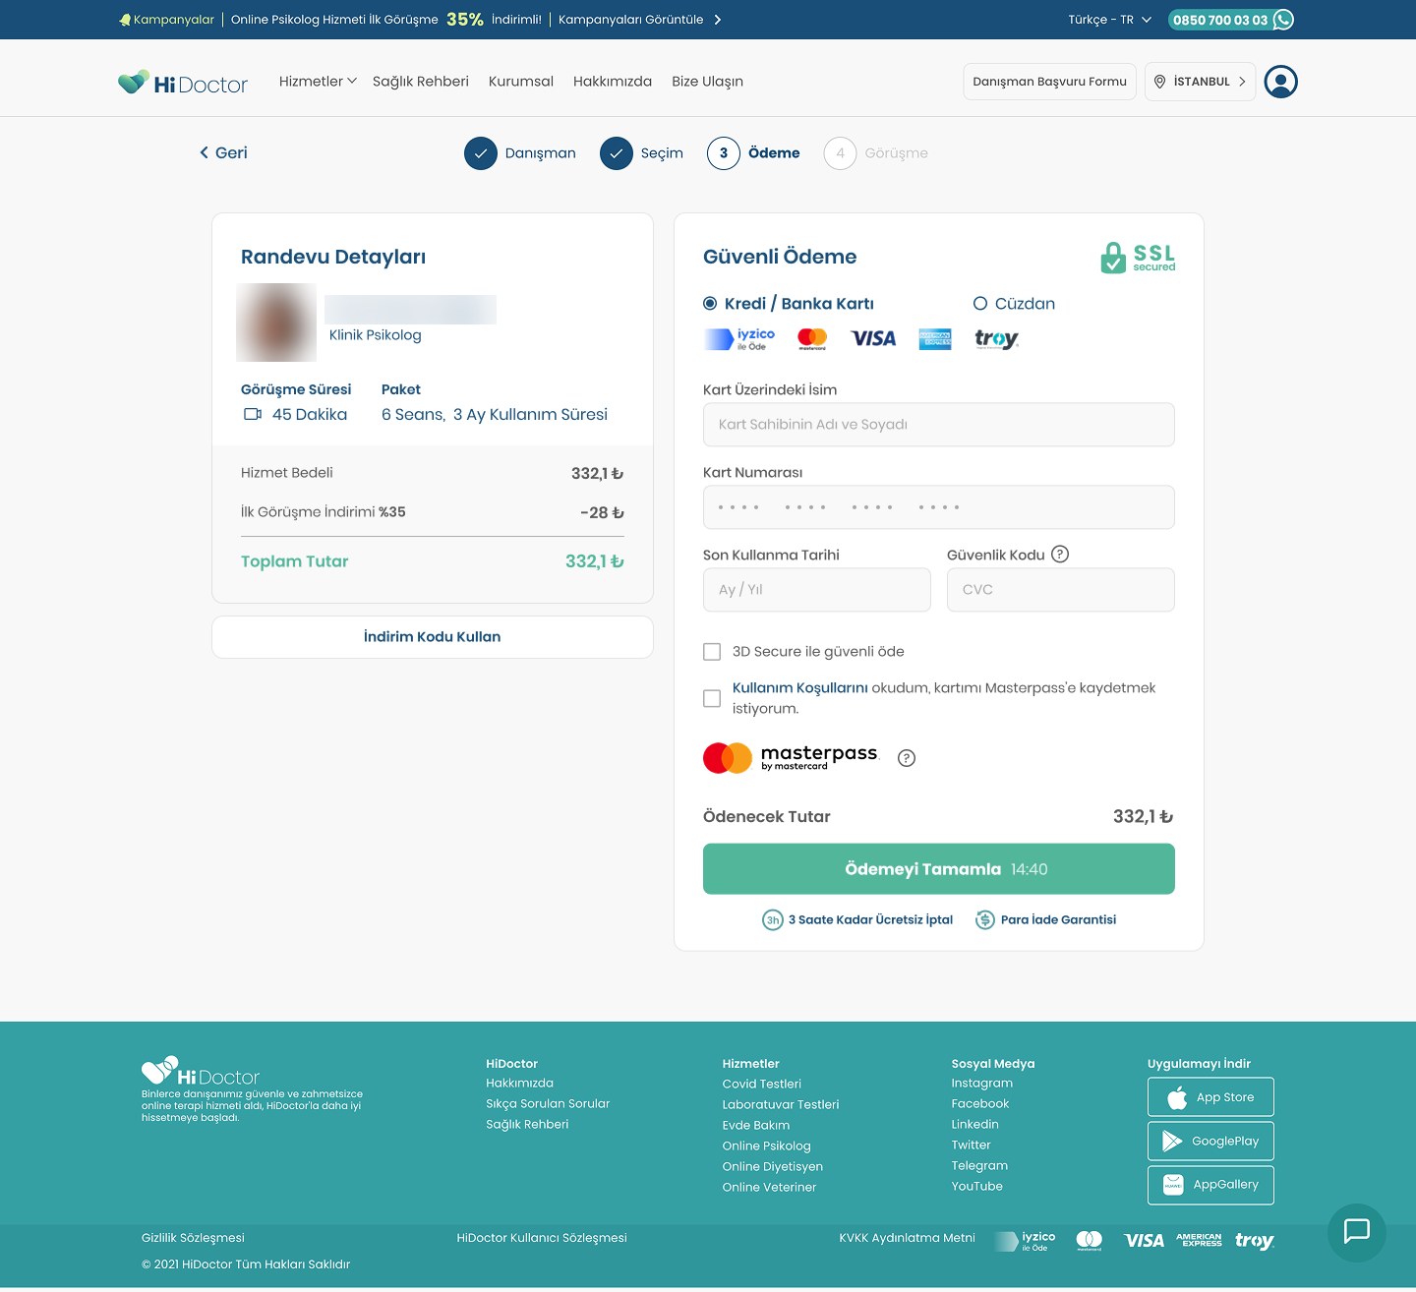Image resolution: width=1416 pixels, height=1292 pixels.
Task: Check the Masterpass Kullanım Koşulları box
Action: click(x=712, y=698)
